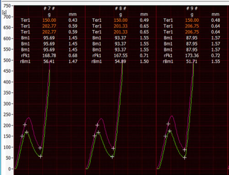
Task: Click the 0 y-axis label
Action: point(10,169)
